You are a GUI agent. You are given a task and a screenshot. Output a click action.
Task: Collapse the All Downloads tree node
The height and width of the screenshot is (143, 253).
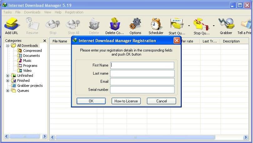[8, 46]
